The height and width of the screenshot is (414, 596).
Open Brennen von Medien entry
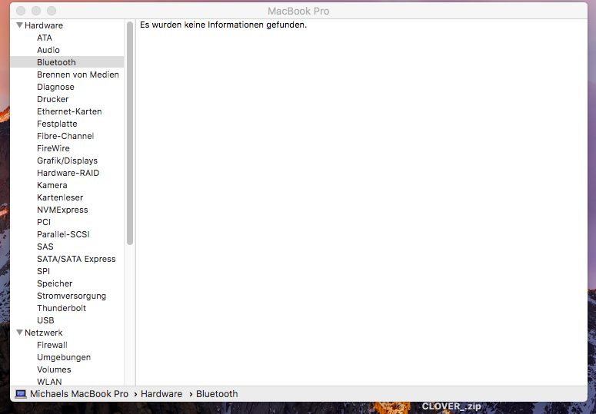78,75
